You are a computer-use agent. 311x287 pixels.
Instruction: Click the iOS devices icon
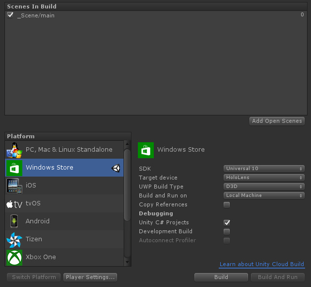point(14,186)
